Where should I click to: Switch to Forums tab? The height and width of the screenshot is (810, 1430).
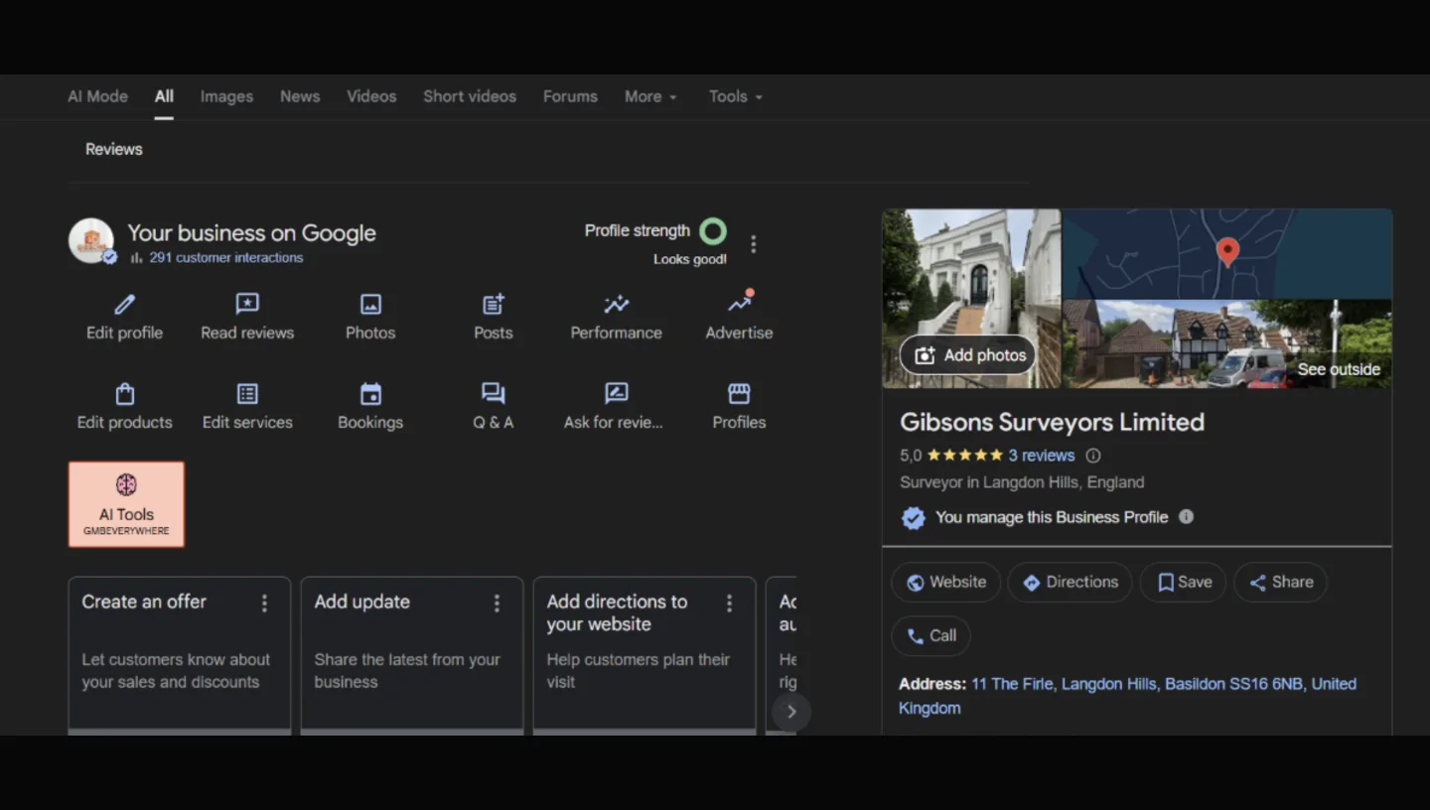570,96
